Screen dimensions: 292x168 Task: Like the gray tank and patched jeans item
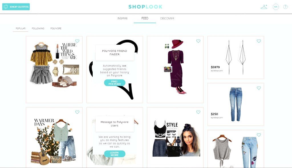[259, 135]
